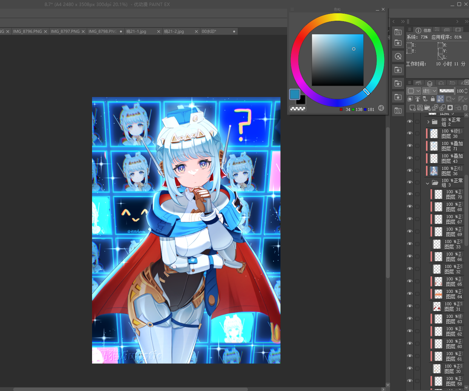The width and height of the screenshot is (469, 391).
Task: Toggle the lock box for 图层 67
Action: [x=417, y=219]
